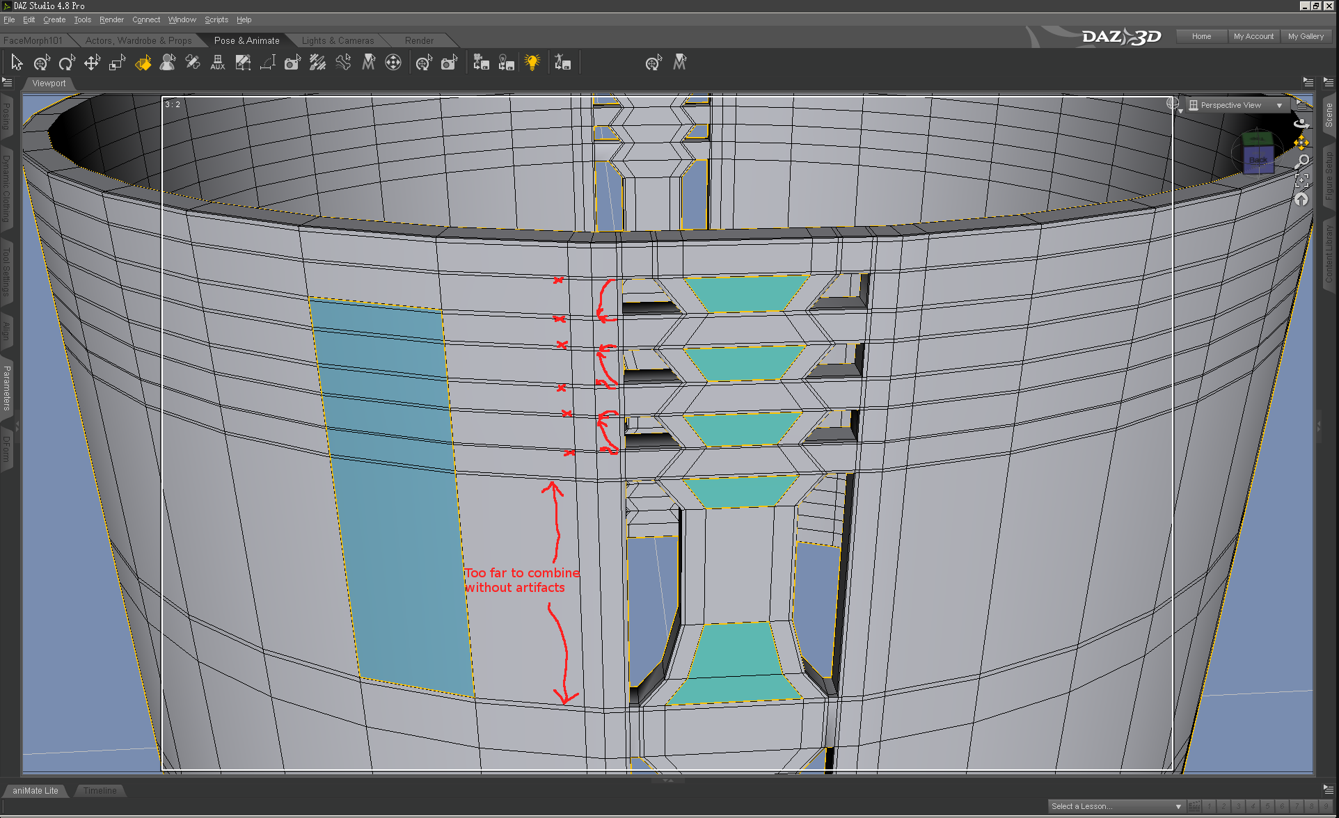
Task: Click the viewport zoom magnifier icon
Action: coord(1301,161)
